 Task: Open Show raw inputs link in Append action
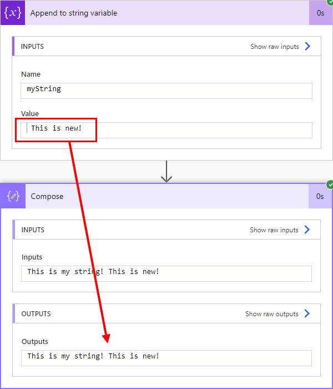coord(275,47)
